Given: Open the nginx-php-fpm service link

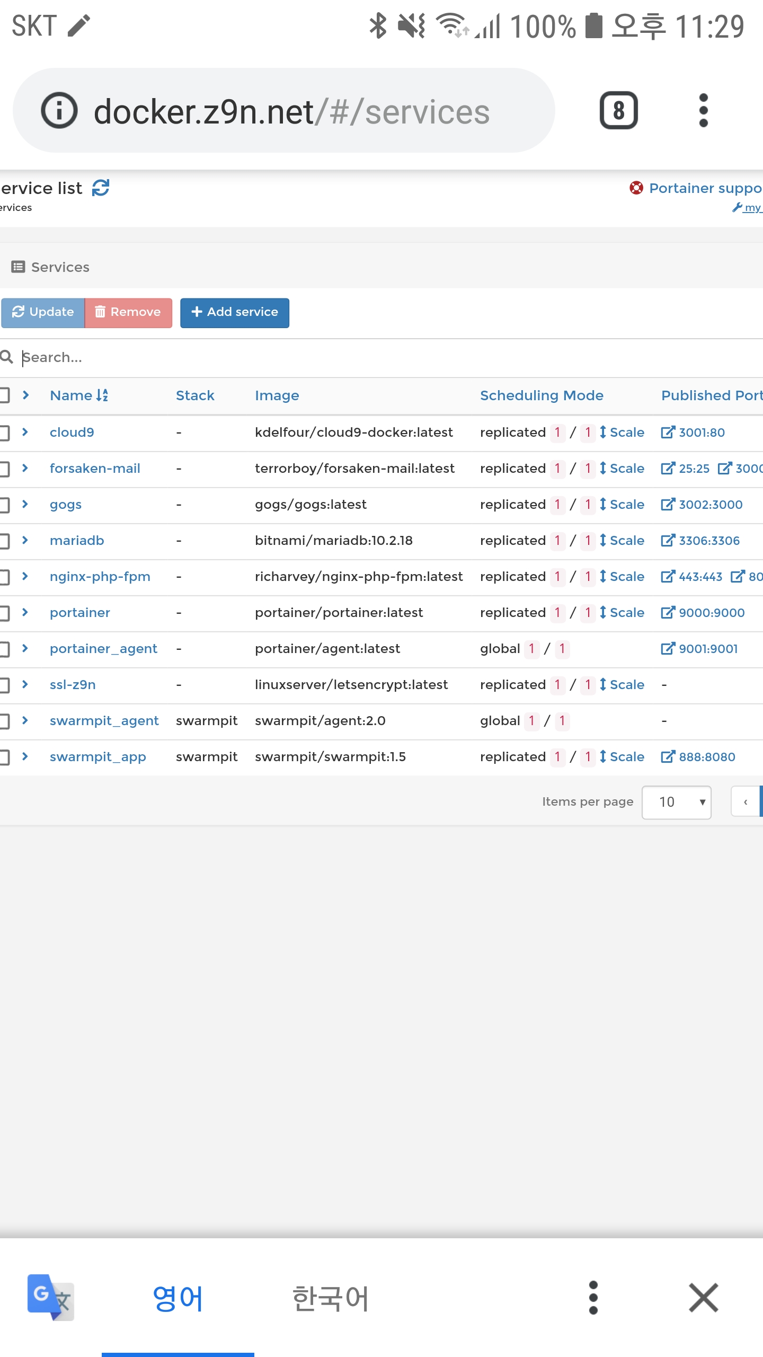Looking at the screenshot, I should (x=100, y=577).
